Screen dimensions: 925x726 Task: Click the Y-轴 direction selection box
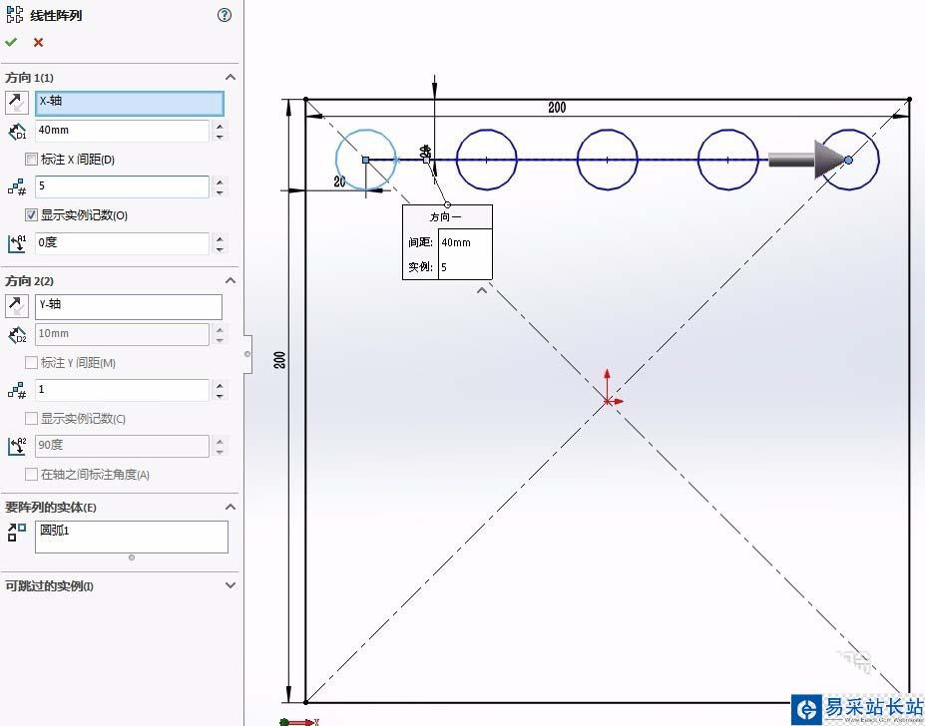129,307
